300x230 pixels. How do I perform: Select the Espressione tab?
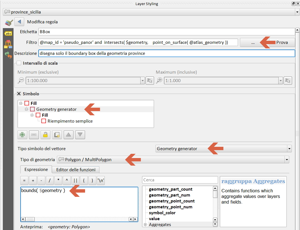36,170
